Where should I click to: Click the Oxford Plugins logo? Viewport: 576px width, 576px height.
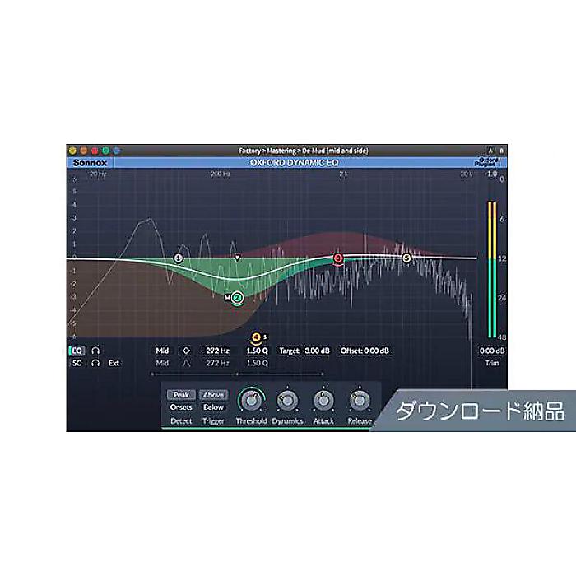488,162
